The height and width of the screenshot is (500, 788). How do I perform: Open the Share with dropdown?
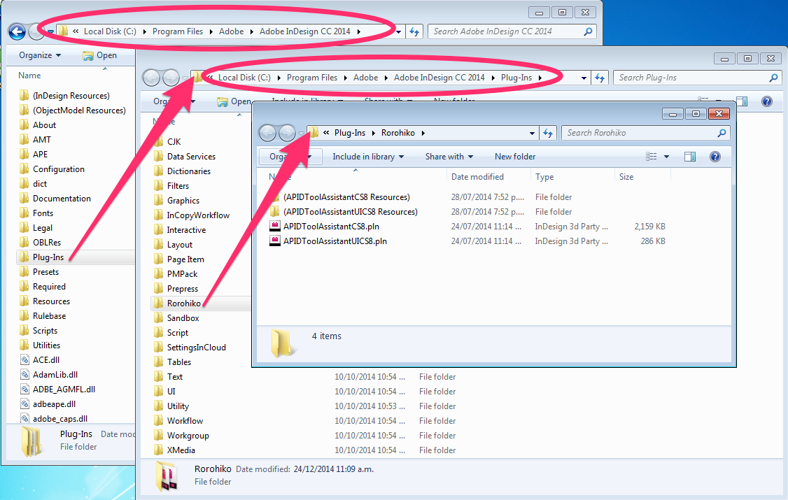click(449, 157)
